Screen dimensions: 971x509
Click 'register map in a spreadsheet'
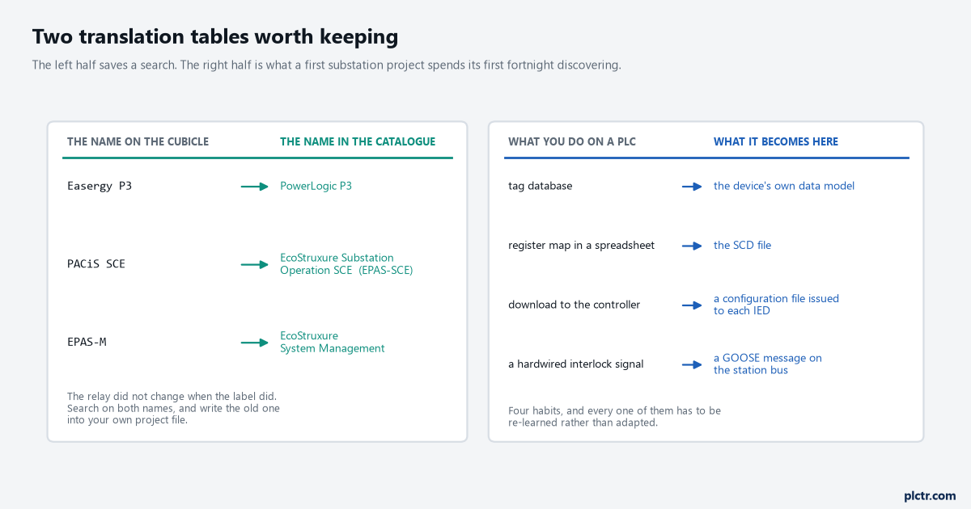(582, 246)
